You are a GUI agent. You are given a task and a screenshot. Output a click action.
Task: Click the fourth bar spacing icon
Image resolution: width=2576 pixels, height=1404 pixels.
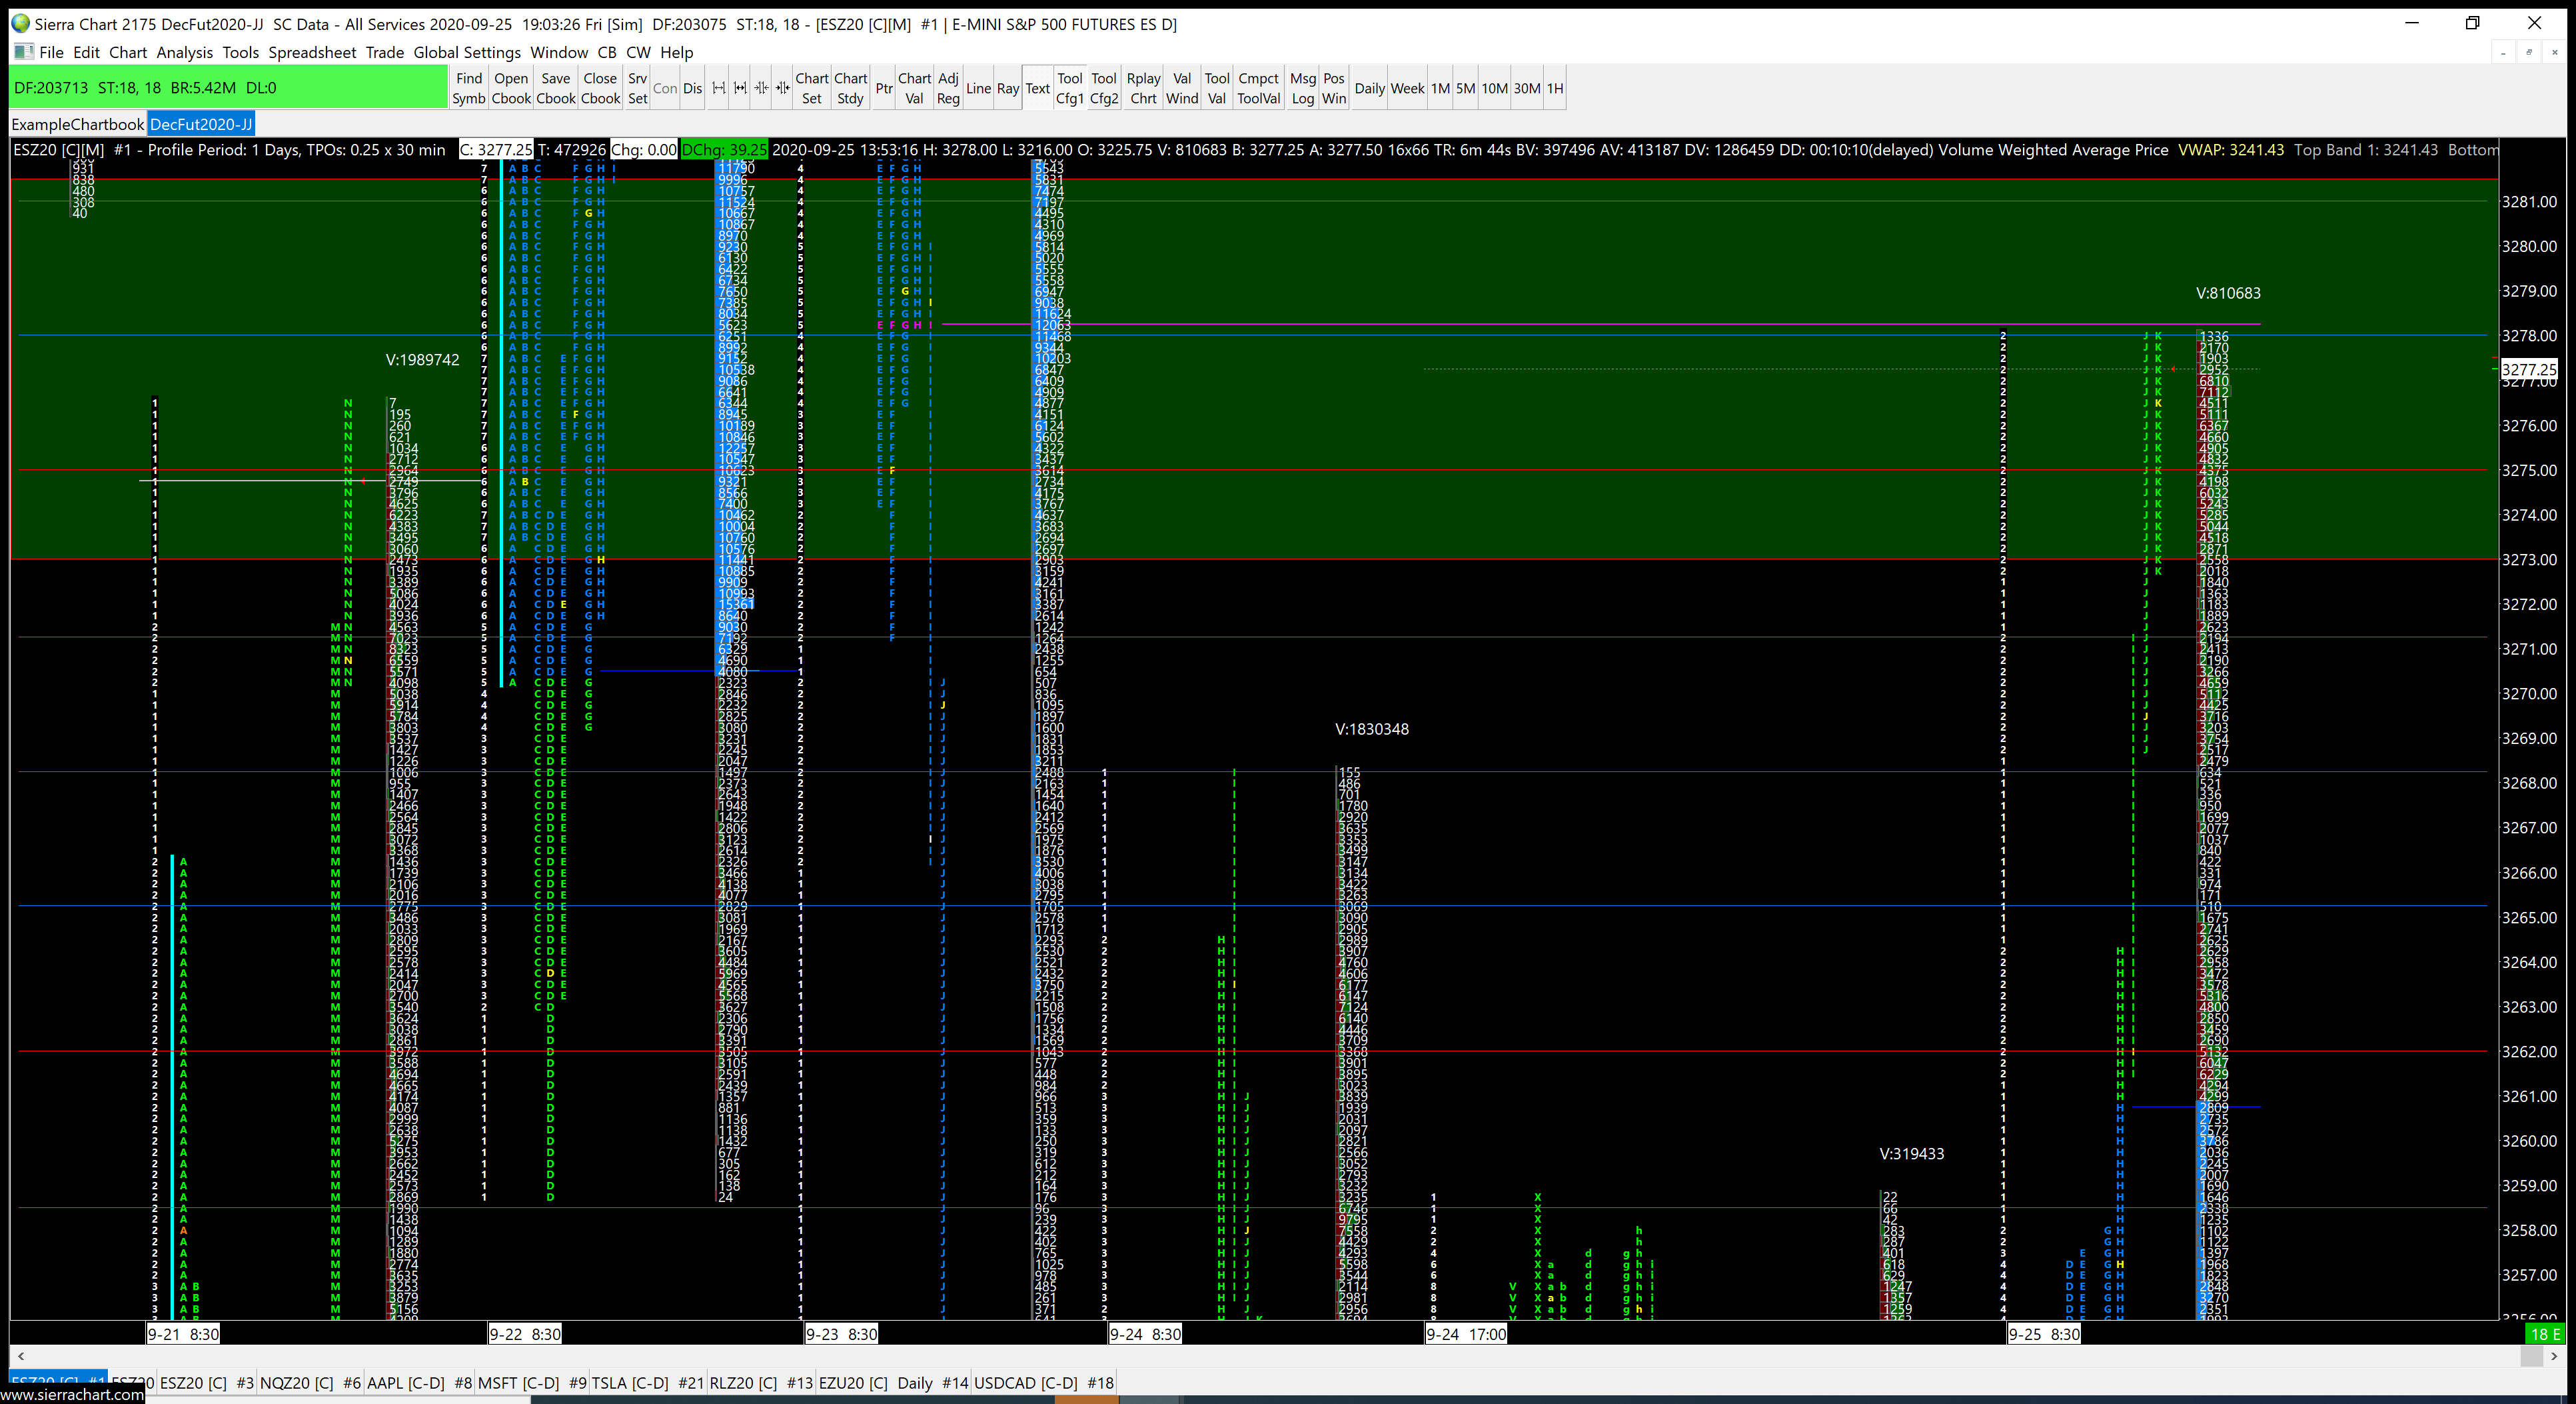pyautogui.click(x=782, y=88)
